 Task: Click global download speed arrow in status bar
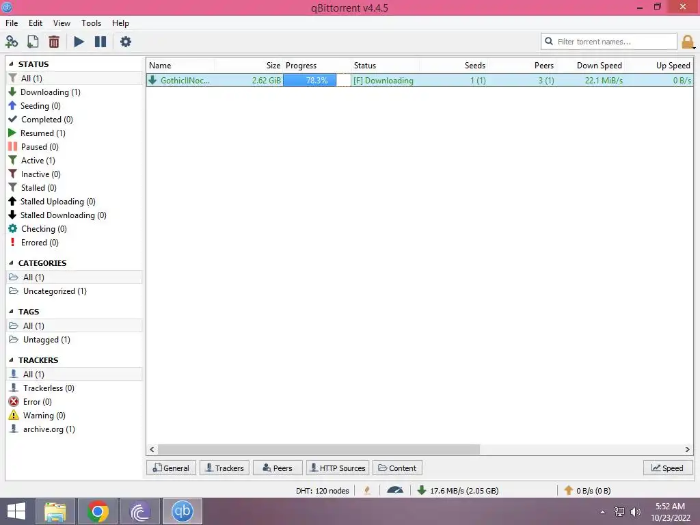coord(421,490)
